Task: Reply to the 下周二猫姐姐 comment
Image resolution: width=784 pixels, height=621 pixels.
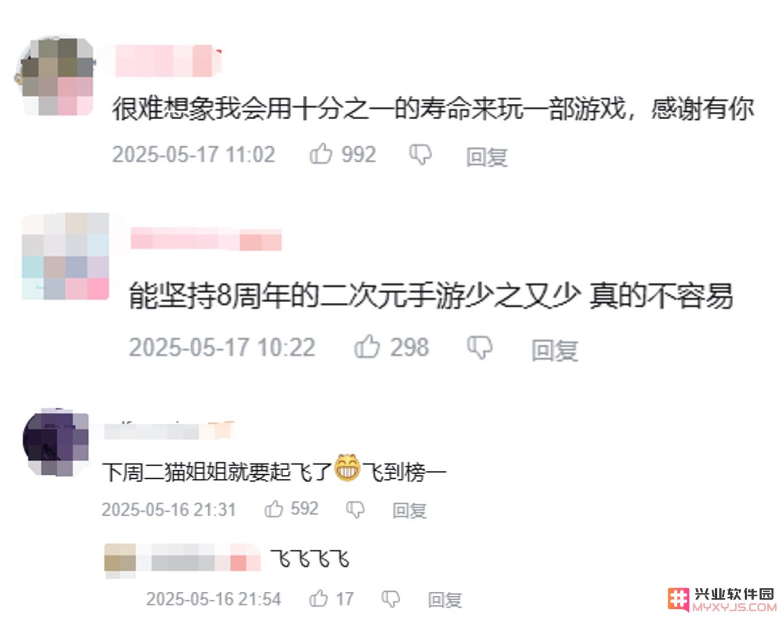Action: coord(409,510)
